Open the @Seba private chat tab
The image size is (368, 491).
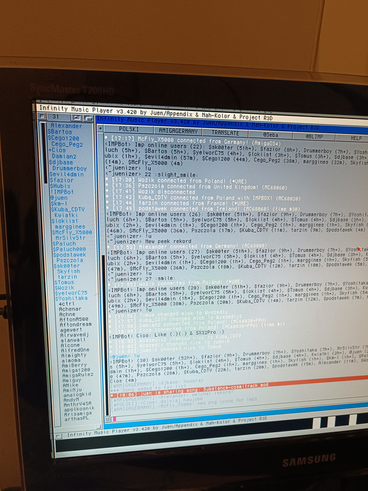(270, 135)
